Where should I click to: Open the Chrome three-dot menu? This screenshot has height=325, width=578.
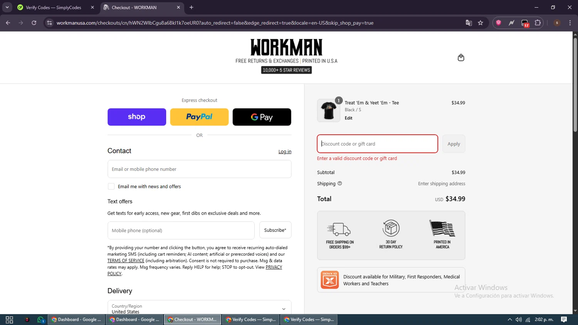coord(570,23)
